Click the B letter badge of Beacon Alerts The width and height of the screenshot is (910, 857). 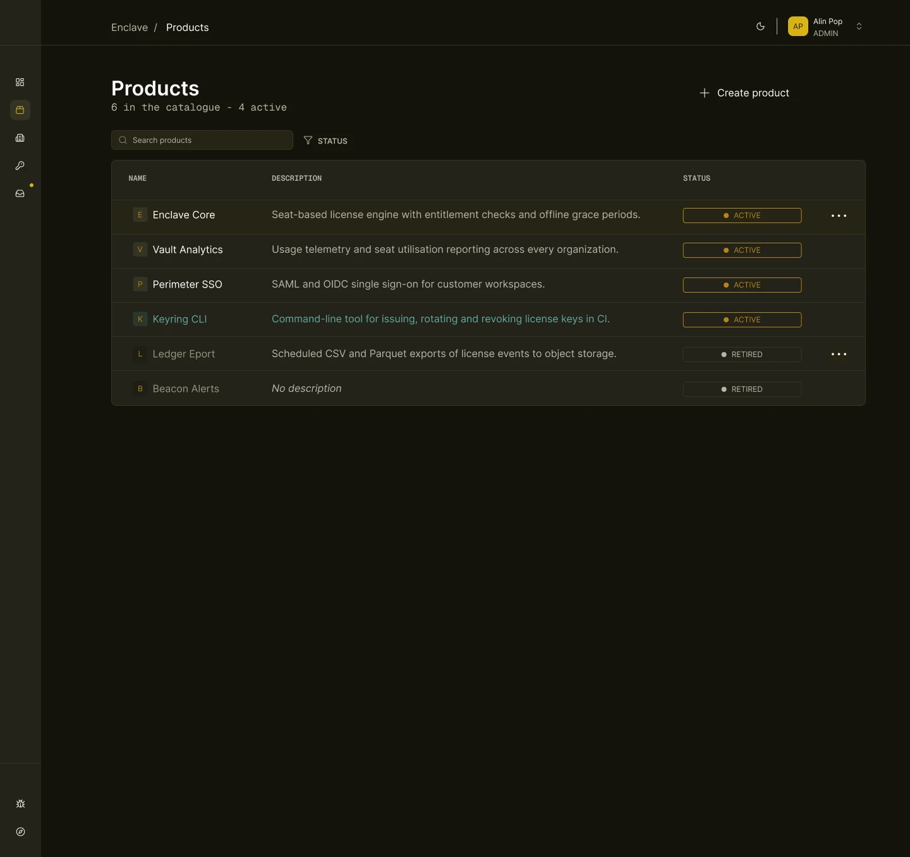[x=140, y=389]
